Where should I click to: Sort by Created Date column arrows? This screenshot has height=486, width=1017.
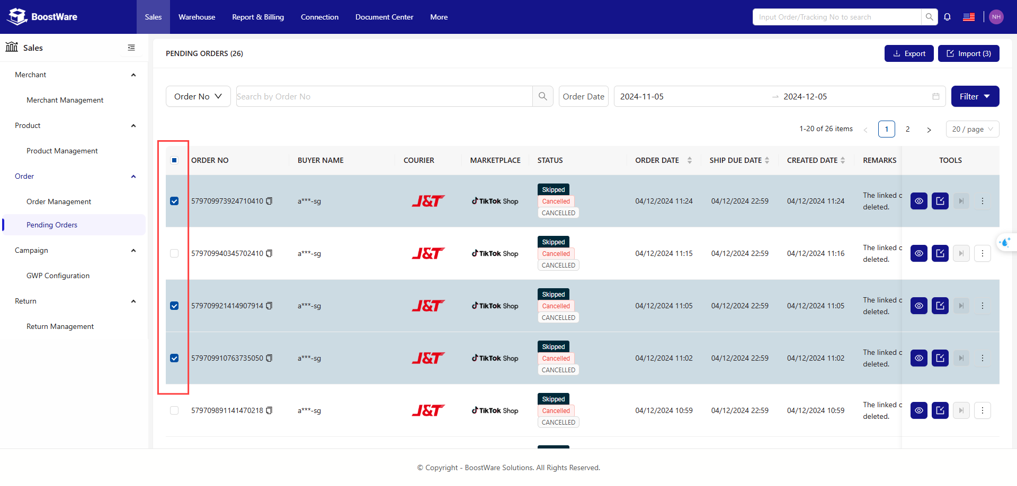(x=843, y=160)
